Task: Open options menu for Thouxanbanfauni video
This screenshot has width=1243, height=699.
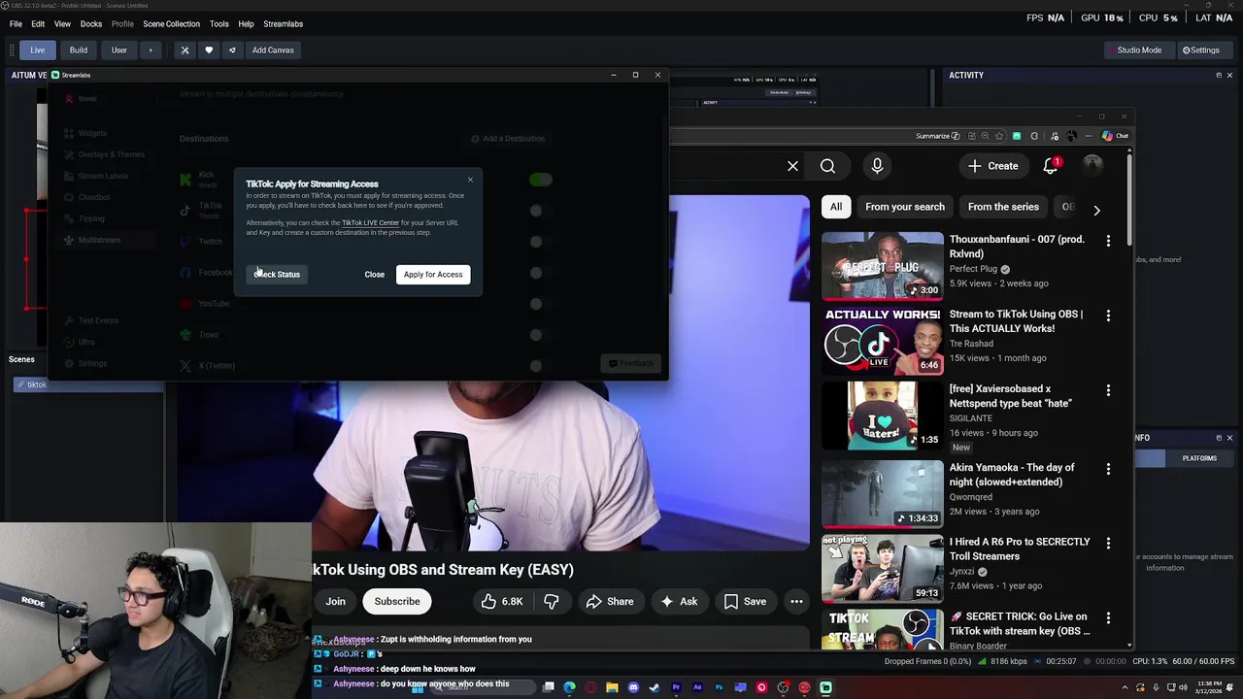Action: (1108, 241)
